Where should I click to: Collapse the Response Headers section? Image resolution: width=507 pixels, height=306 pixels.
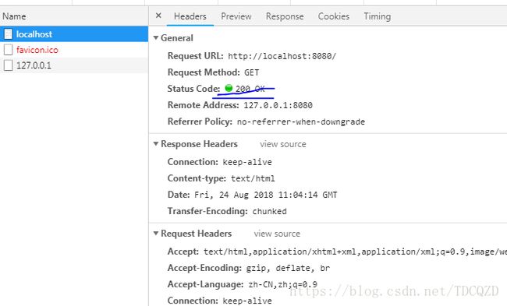pyautogui.click(x=156, y=143)
